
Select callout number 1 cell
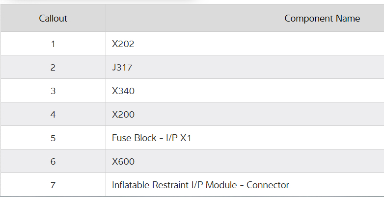point(53,44)
